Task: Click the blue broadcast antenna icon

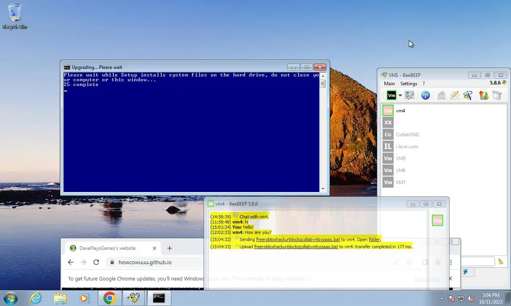Action: tap(426, 95)
